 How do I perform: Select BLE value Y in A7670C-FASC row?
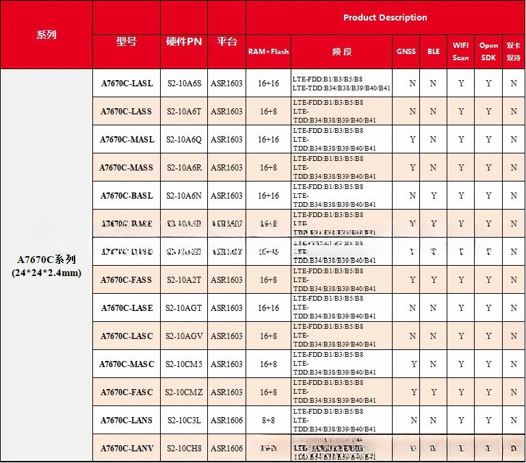434,392
